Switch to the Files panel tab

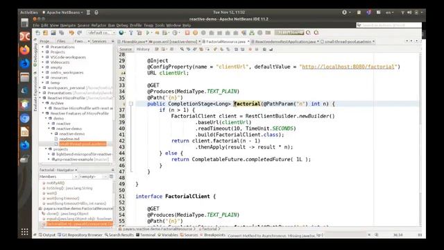pos(61,42)
